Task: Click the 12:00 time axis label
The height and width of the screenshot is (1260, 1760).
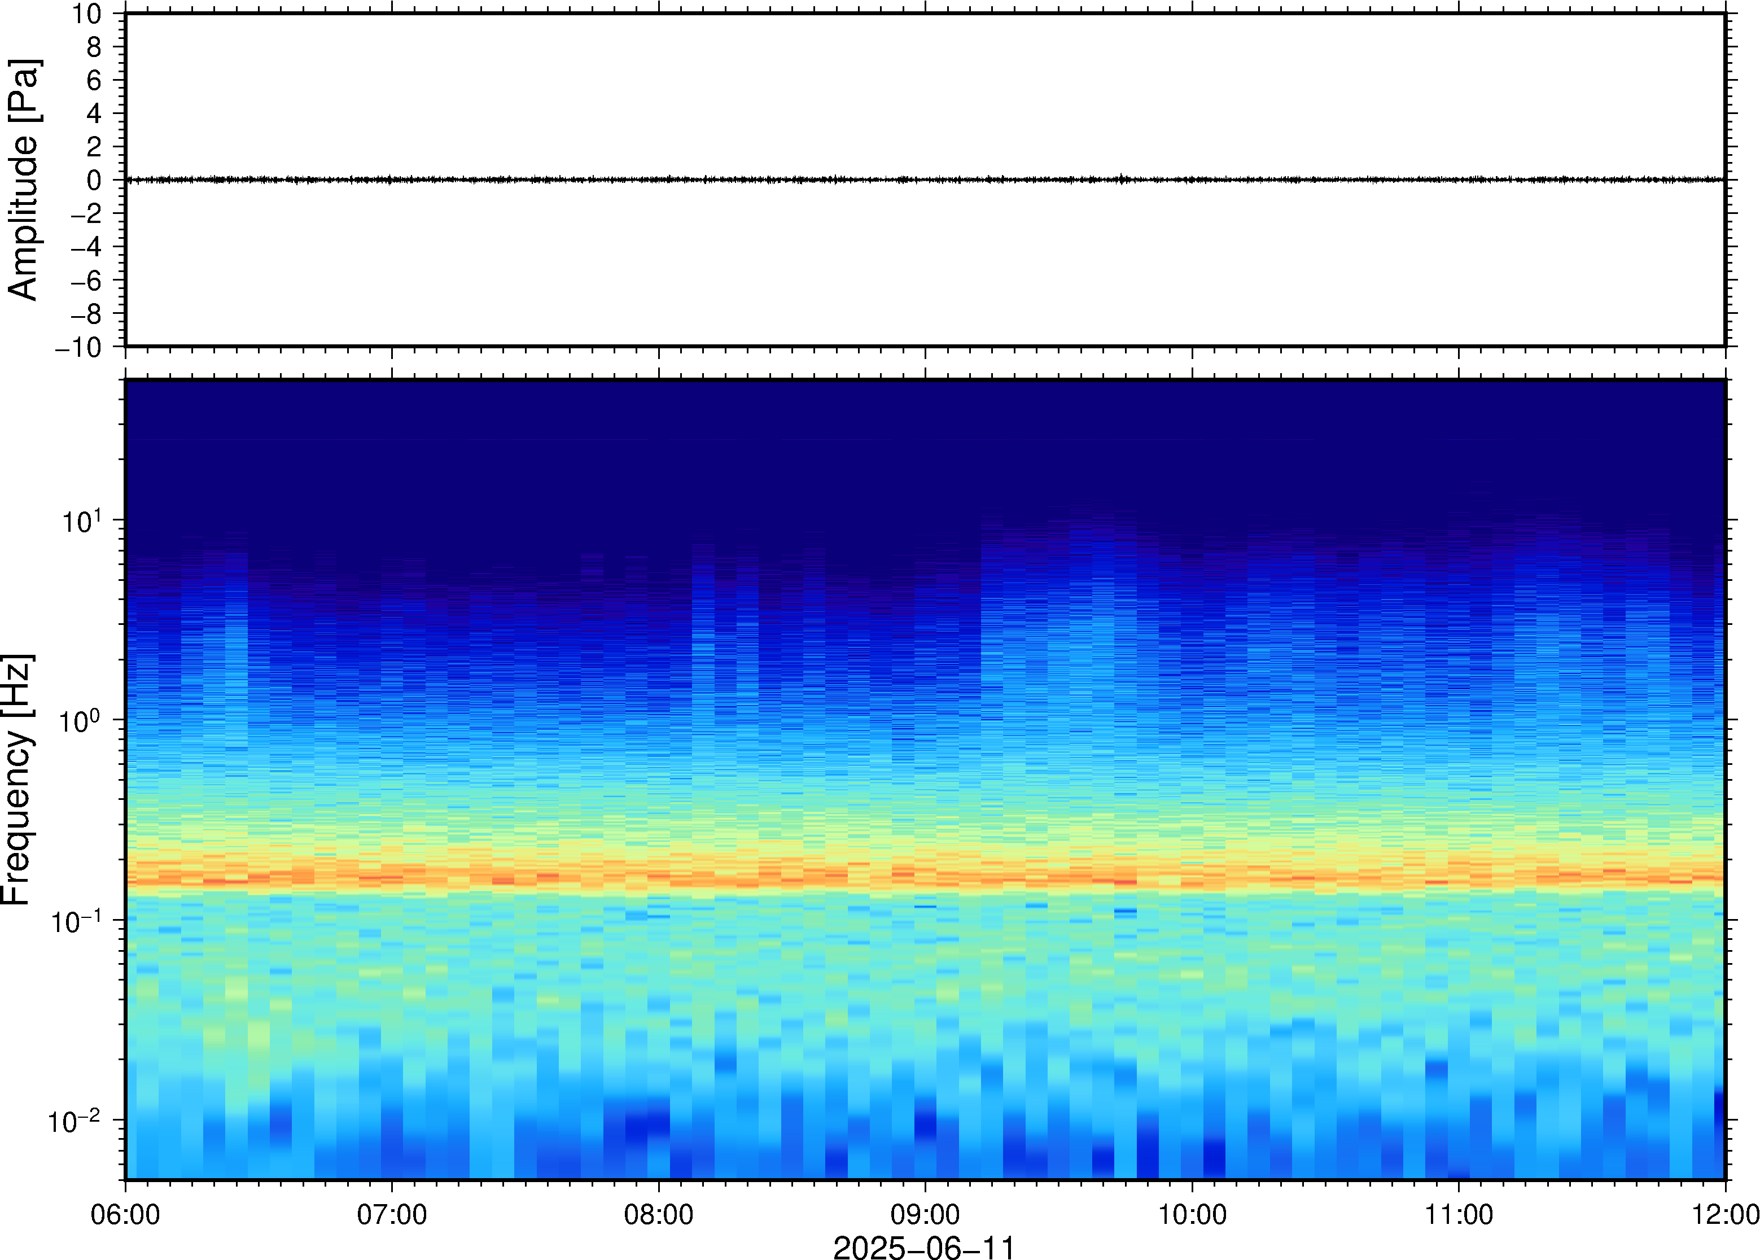Action: coord(1725,1214)
